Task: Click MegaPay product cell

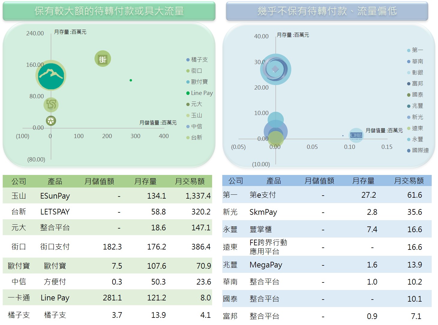Action: (x=266, y=265)
